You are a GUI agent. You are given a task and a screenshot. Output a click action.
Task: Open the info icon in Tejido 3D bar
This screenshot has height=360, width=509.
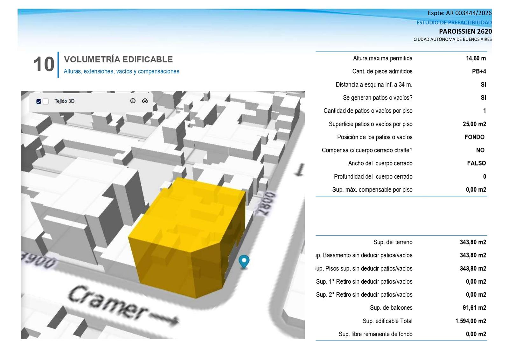[133, 101]
